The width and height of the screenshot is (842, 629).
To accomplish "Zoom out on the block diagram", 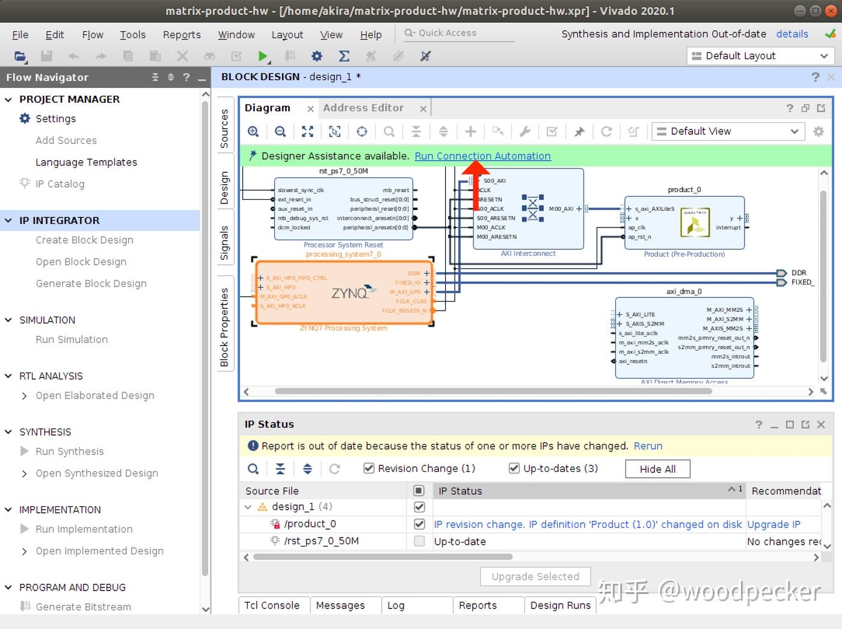I will coord(280,131).
